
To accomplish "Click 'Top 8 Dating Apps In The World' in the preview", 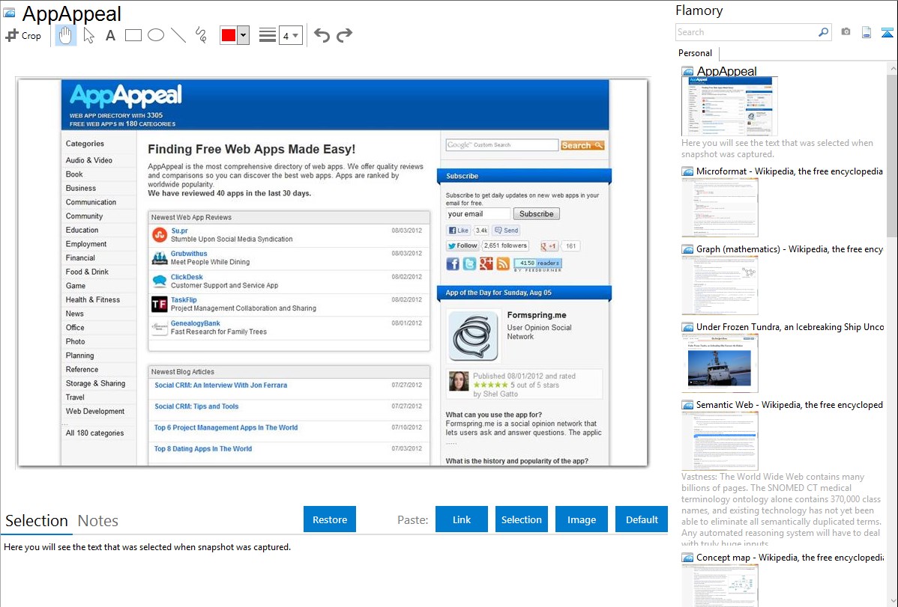I will [x=202, y=449].
